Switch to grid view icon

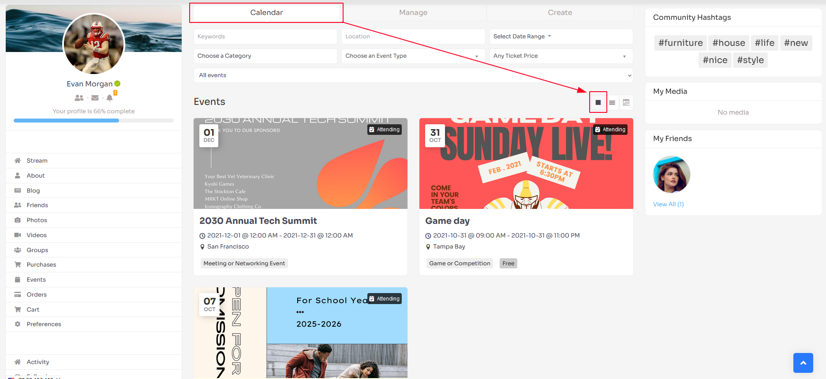(598, 102)
